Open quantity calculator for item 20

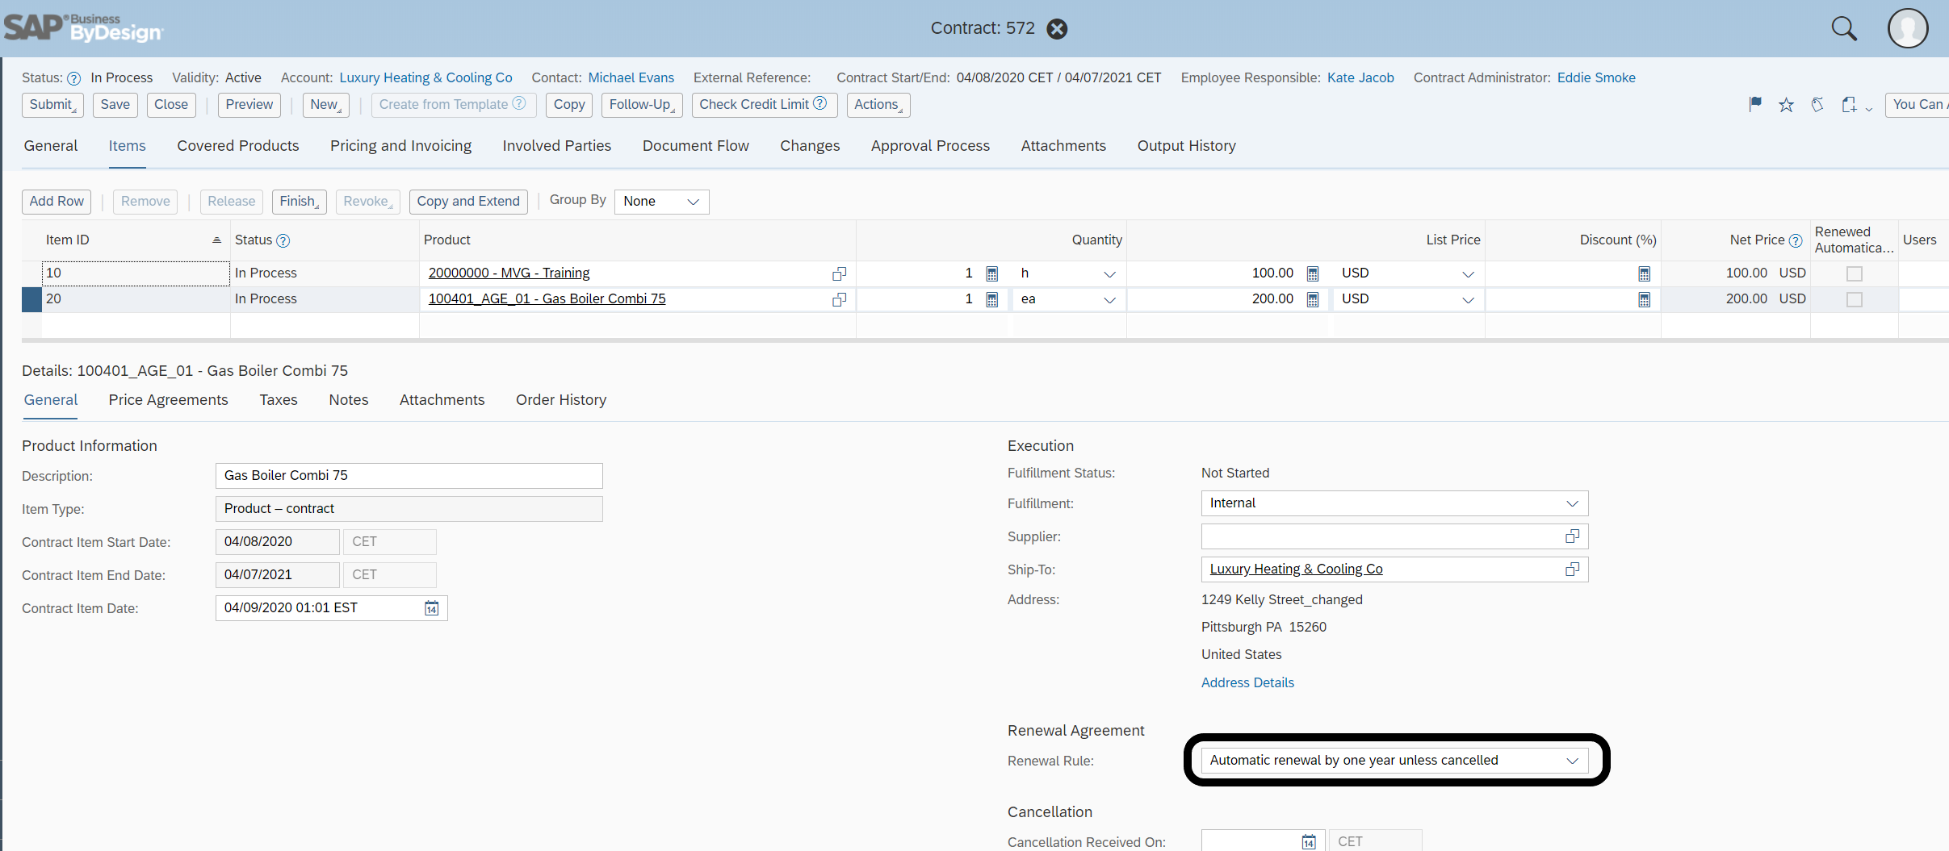click(992, 300)
